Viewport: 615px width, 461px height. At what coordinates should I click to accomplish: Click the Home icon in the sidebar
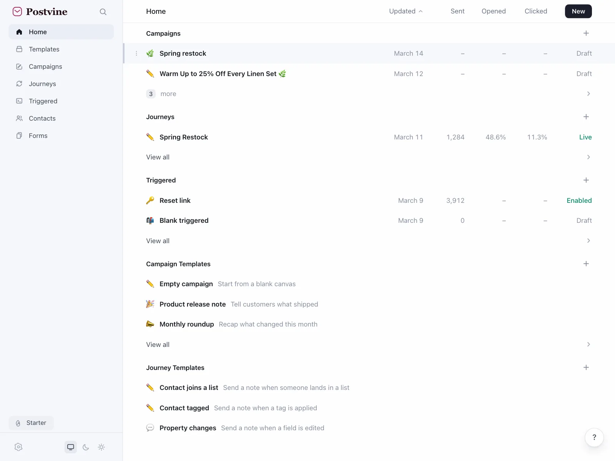[x=19, y=32]
